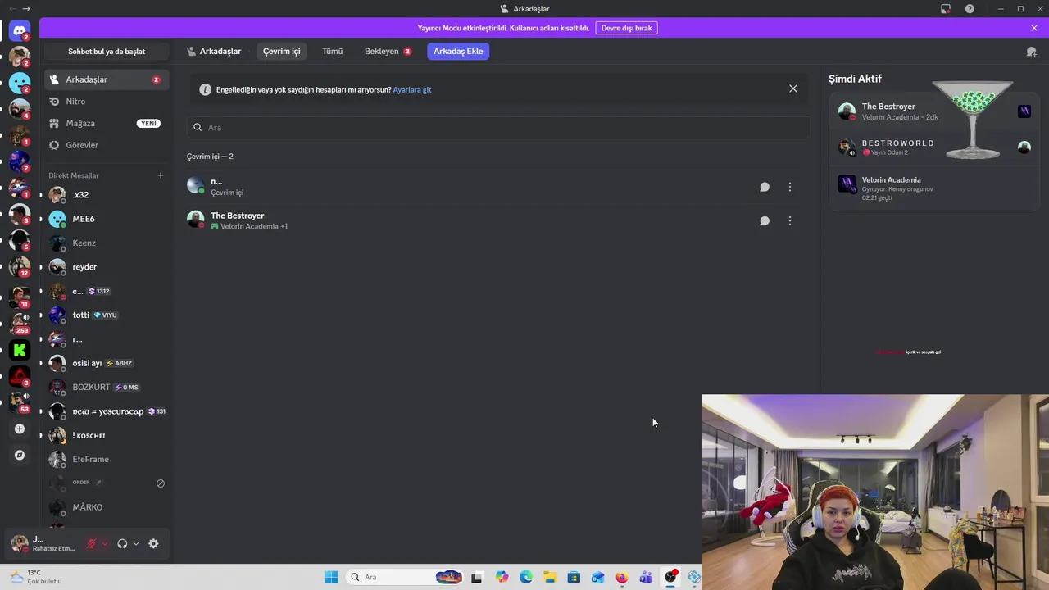Open inbox icon in title bar
The height and width of the screenshot is (590, 1049).
[946, 9]
